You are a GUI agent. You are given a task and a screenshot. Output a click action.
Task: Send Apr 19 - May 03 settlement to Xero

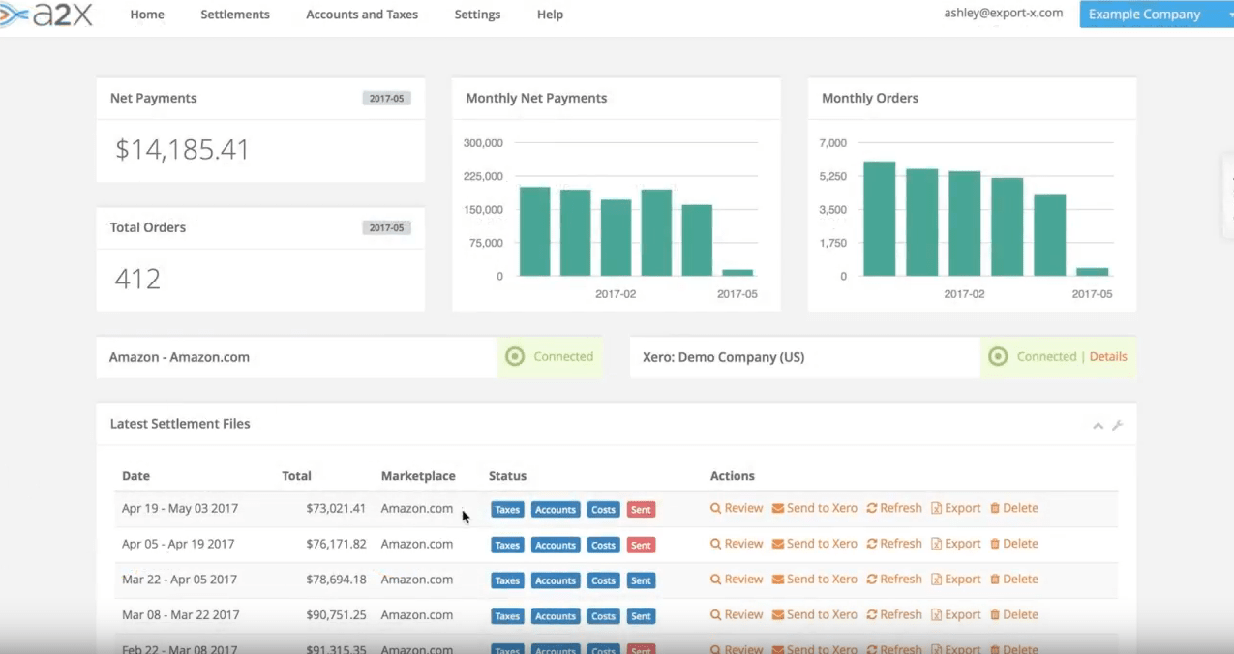[814, 508]
